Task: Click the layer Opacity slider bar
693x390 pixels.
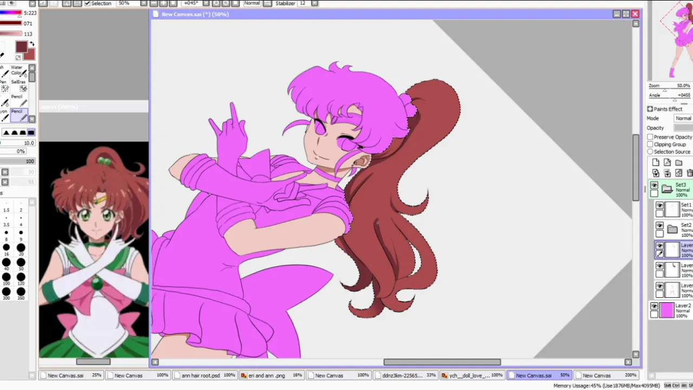Action: point(683,128)
